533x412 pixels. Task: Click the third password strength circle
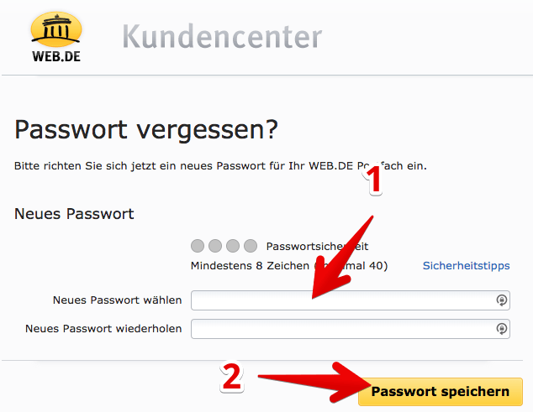233,246
